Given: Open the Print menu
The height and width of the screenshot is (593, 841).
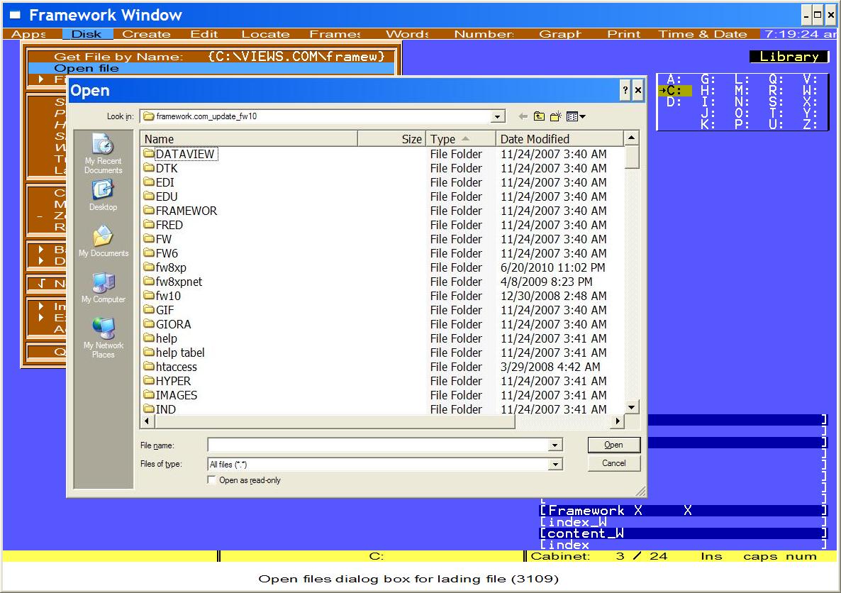Looking at the screenshot, I should click(x=623, y=34).
